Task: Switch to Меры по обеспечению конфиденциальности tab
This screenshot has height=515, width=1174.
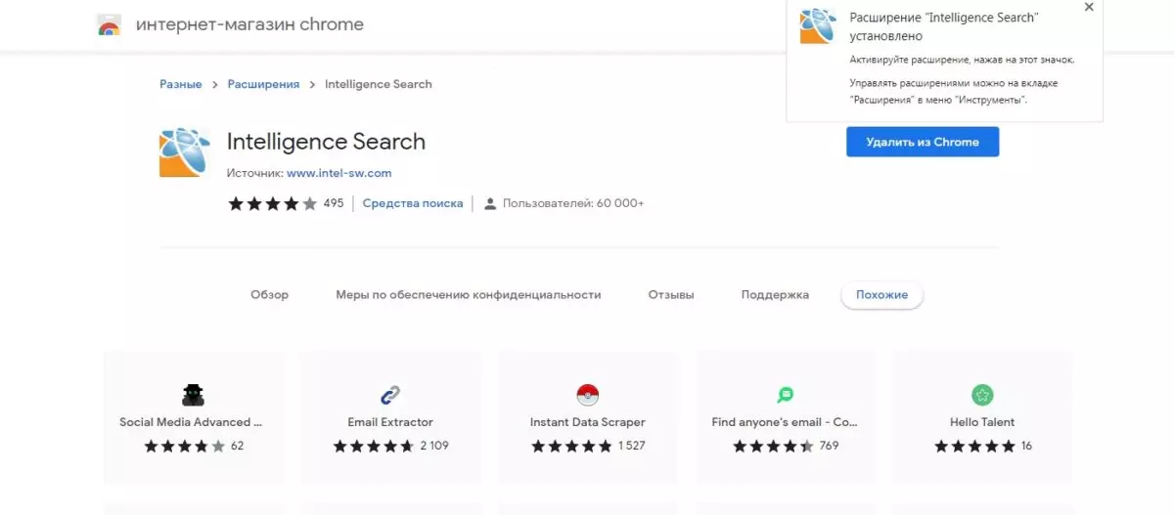Action: tap(469, 294)
